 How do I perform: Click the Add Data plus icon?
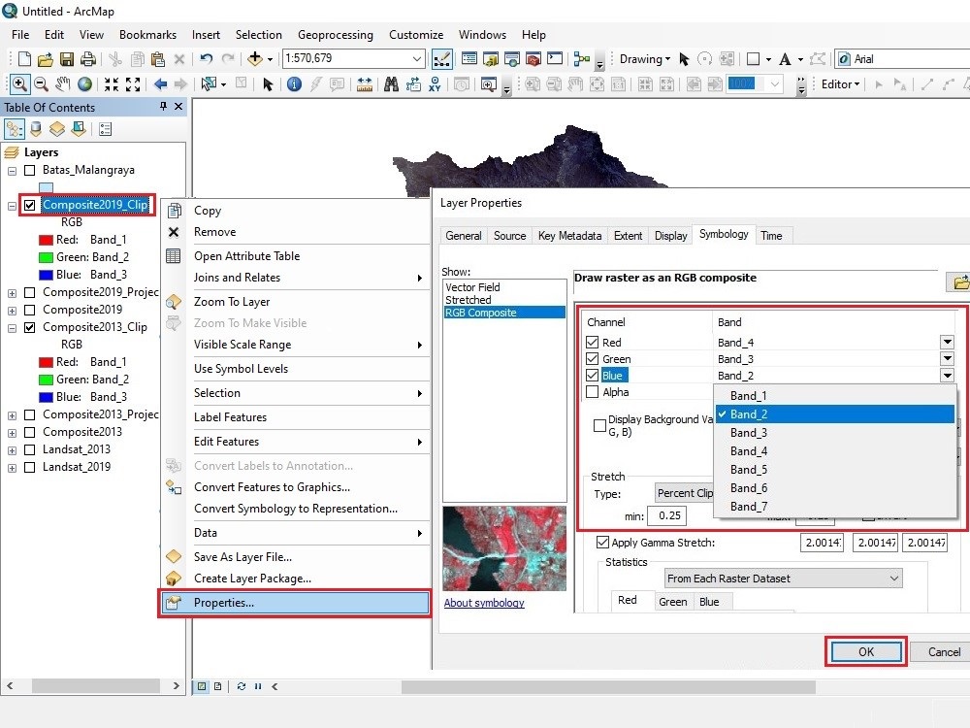coord(254,59)
